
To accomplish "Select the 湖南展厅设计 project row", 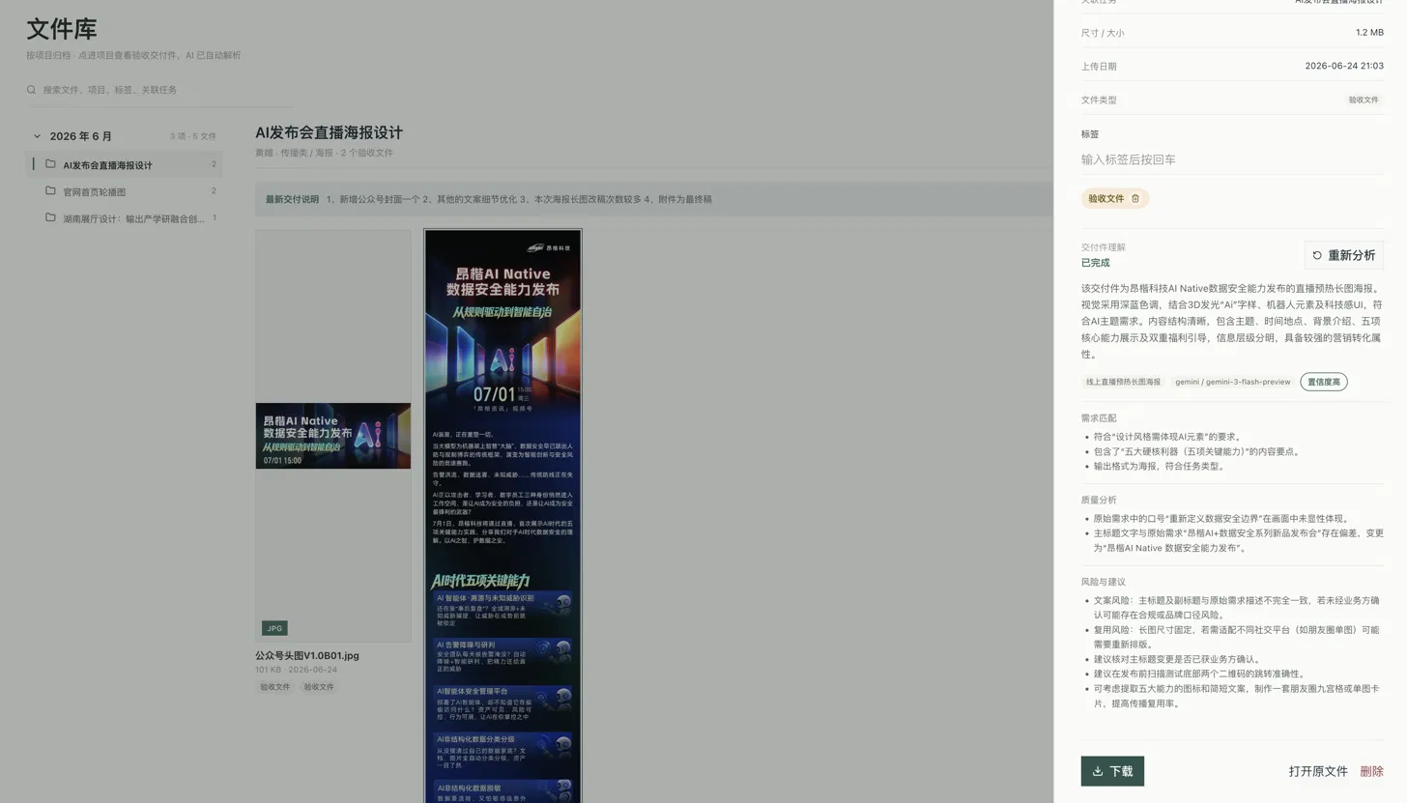I will click(x=124, y=218).
